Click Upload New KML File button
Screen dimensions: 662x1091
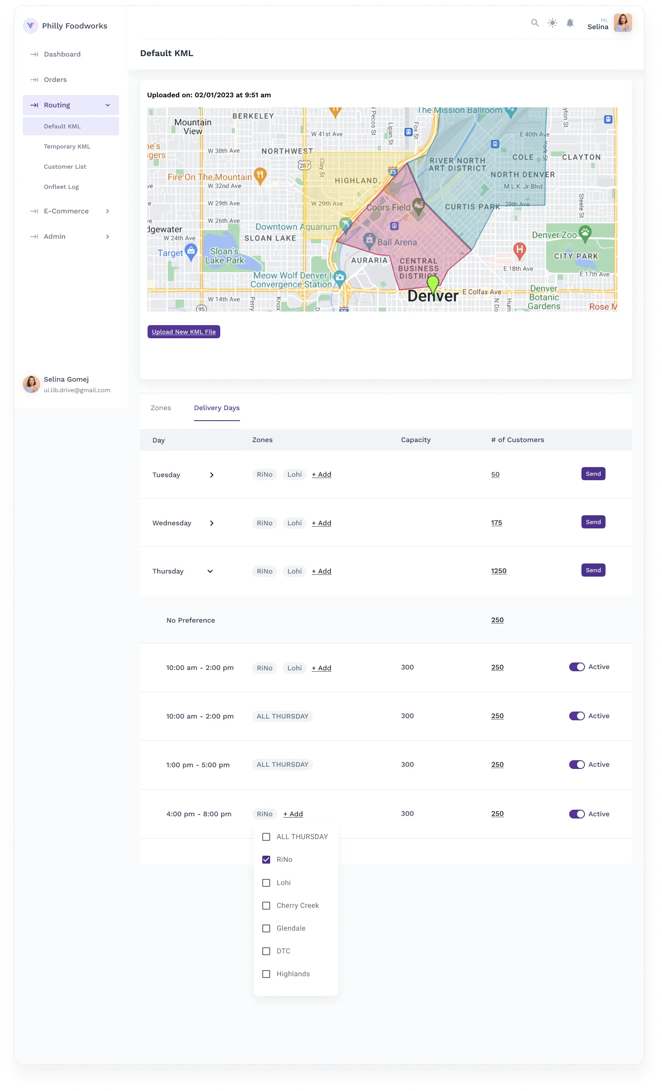point(183,332)
